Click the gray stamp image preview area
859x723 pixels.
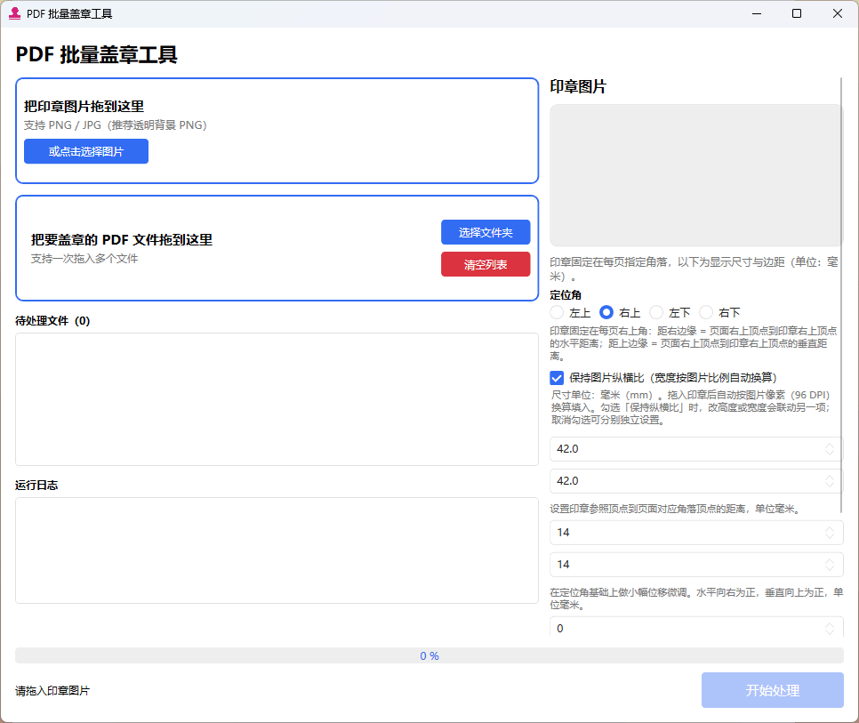[695, 175]
